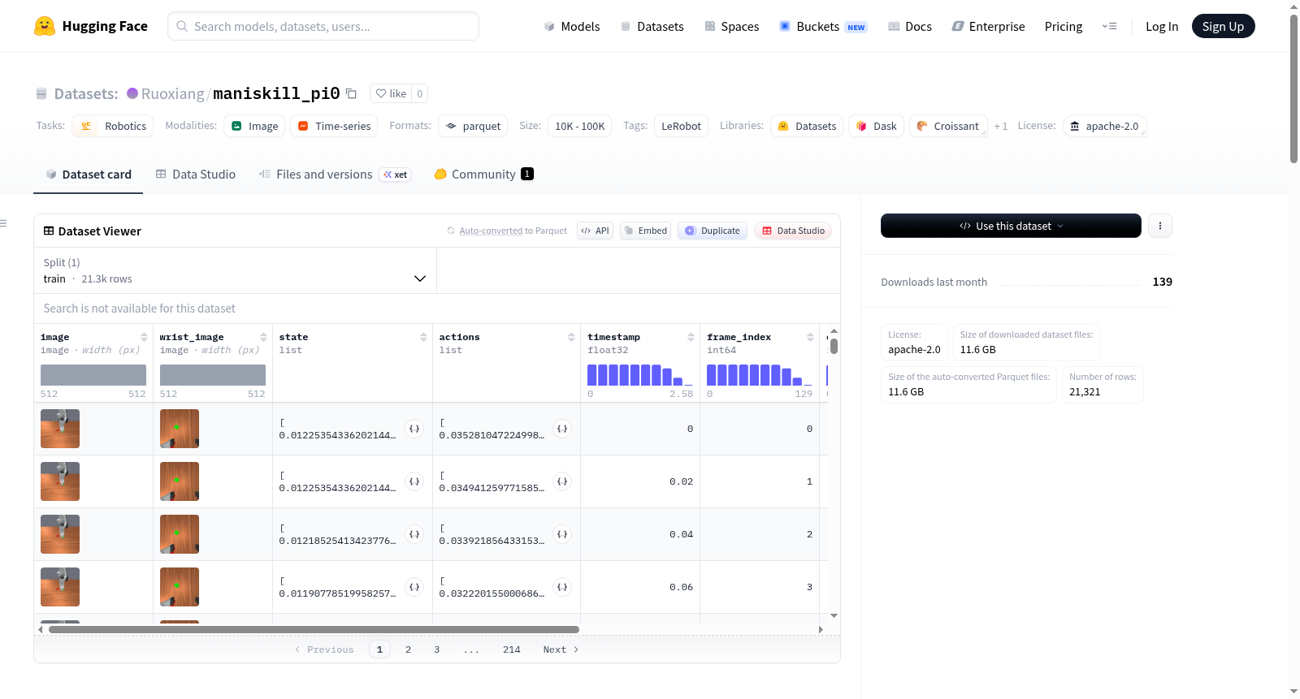Image resolution: width=1300 pixels, height=699 pixels.
Task: Go to Datasets in the top navigation
Action: click(652, 26)
